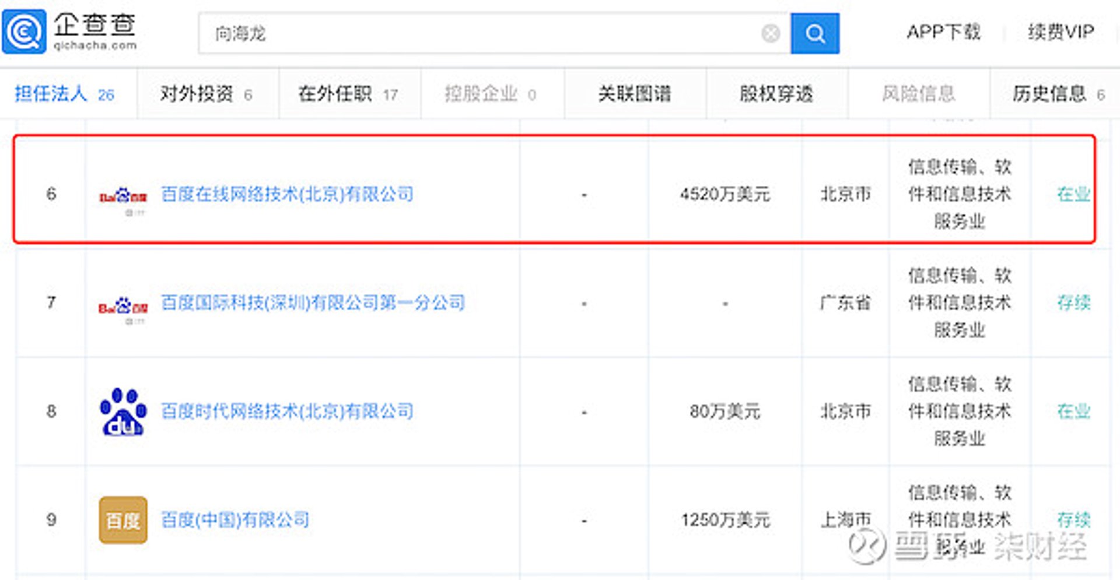
Task: Click 上海市 in row 9
Action: [x=845, y=520]
